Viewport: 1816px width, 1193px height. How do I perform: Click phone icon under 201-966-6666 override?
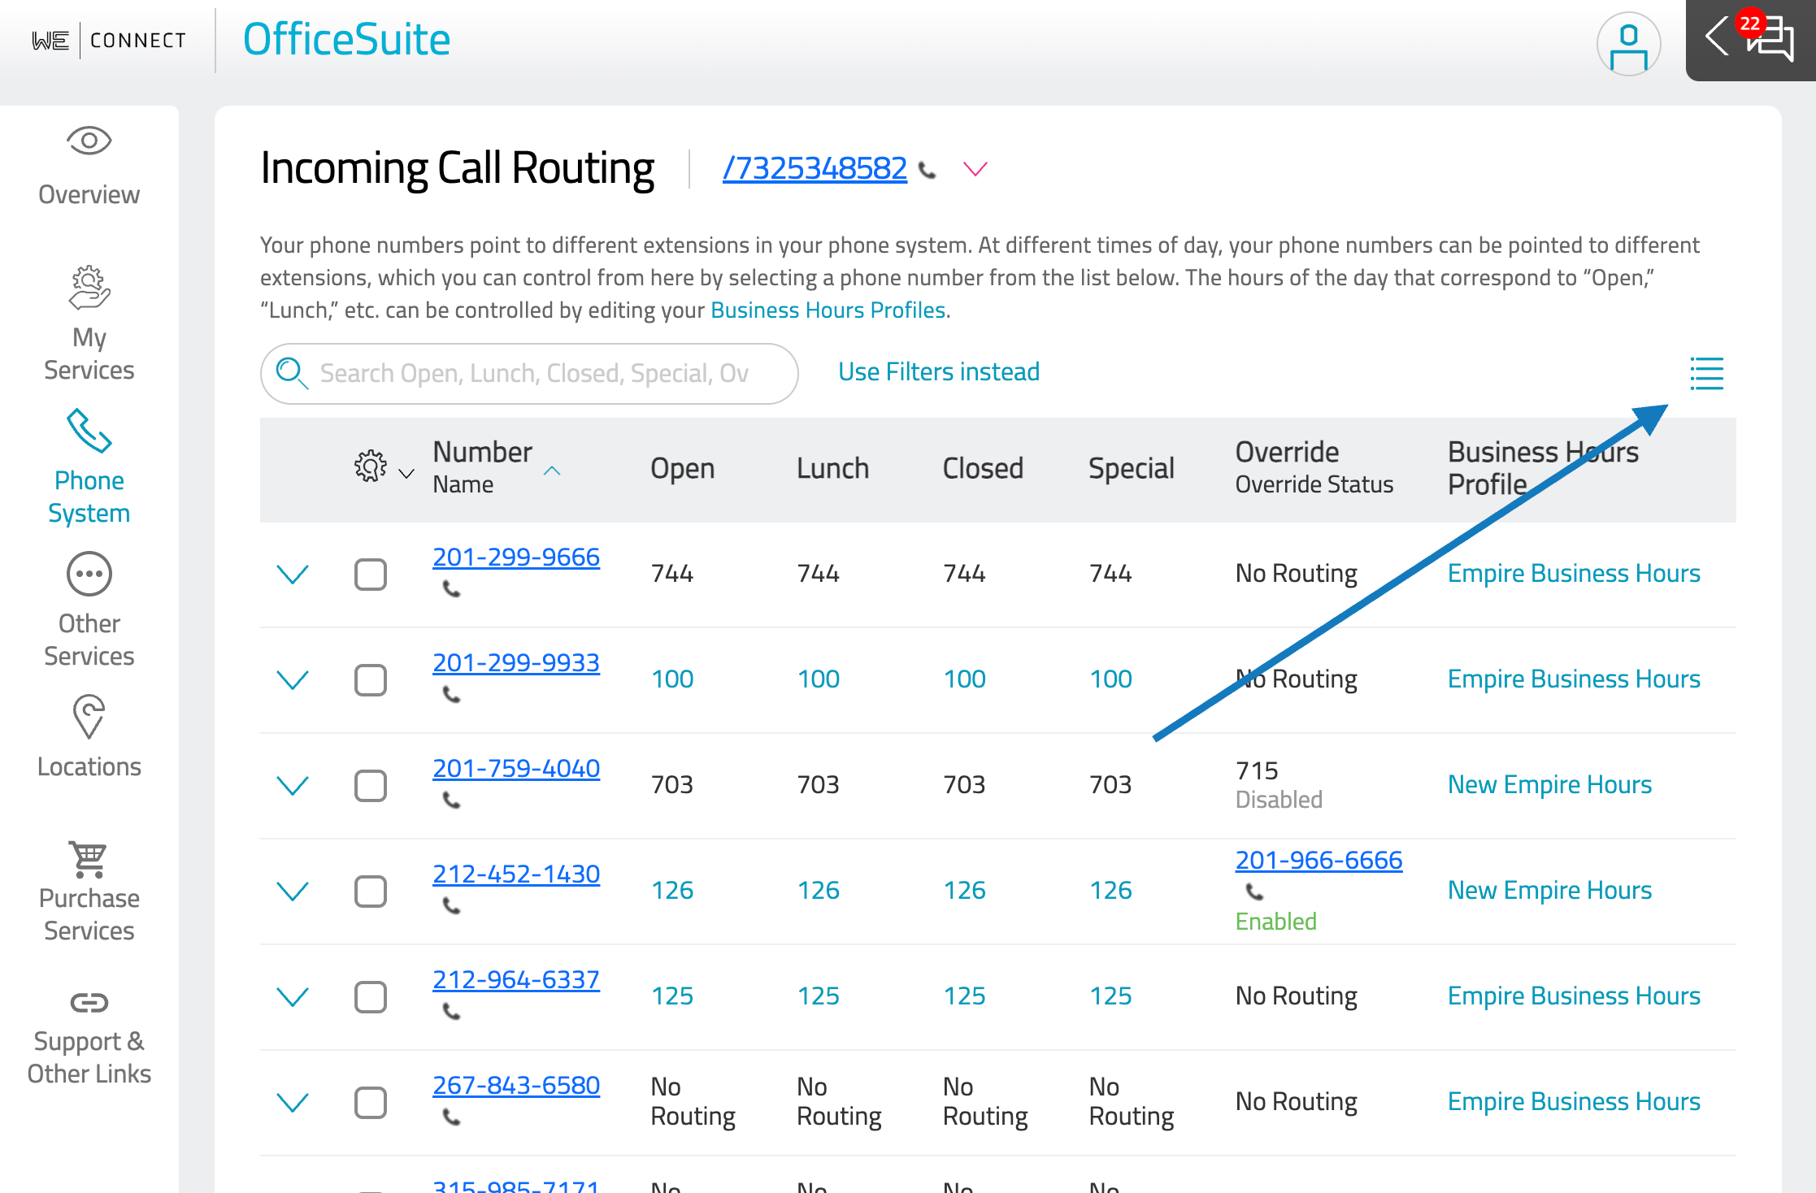point(1254,892)
